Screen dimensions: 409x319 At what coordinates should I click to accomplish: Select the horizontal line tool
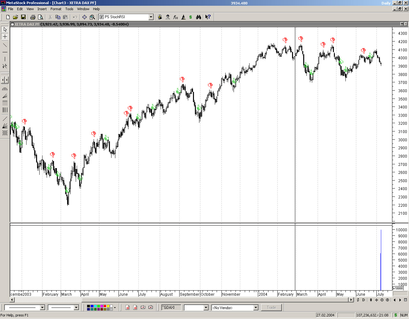(x=5, y=52)
